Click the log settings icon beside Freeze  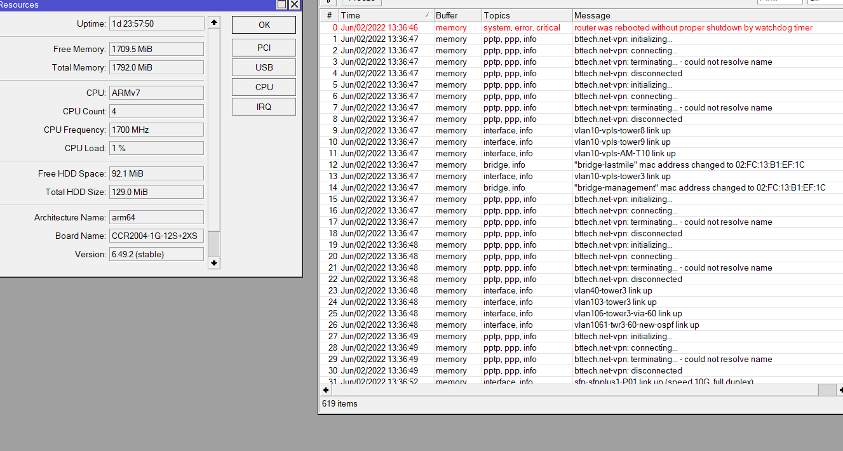(x=328, y=2)
